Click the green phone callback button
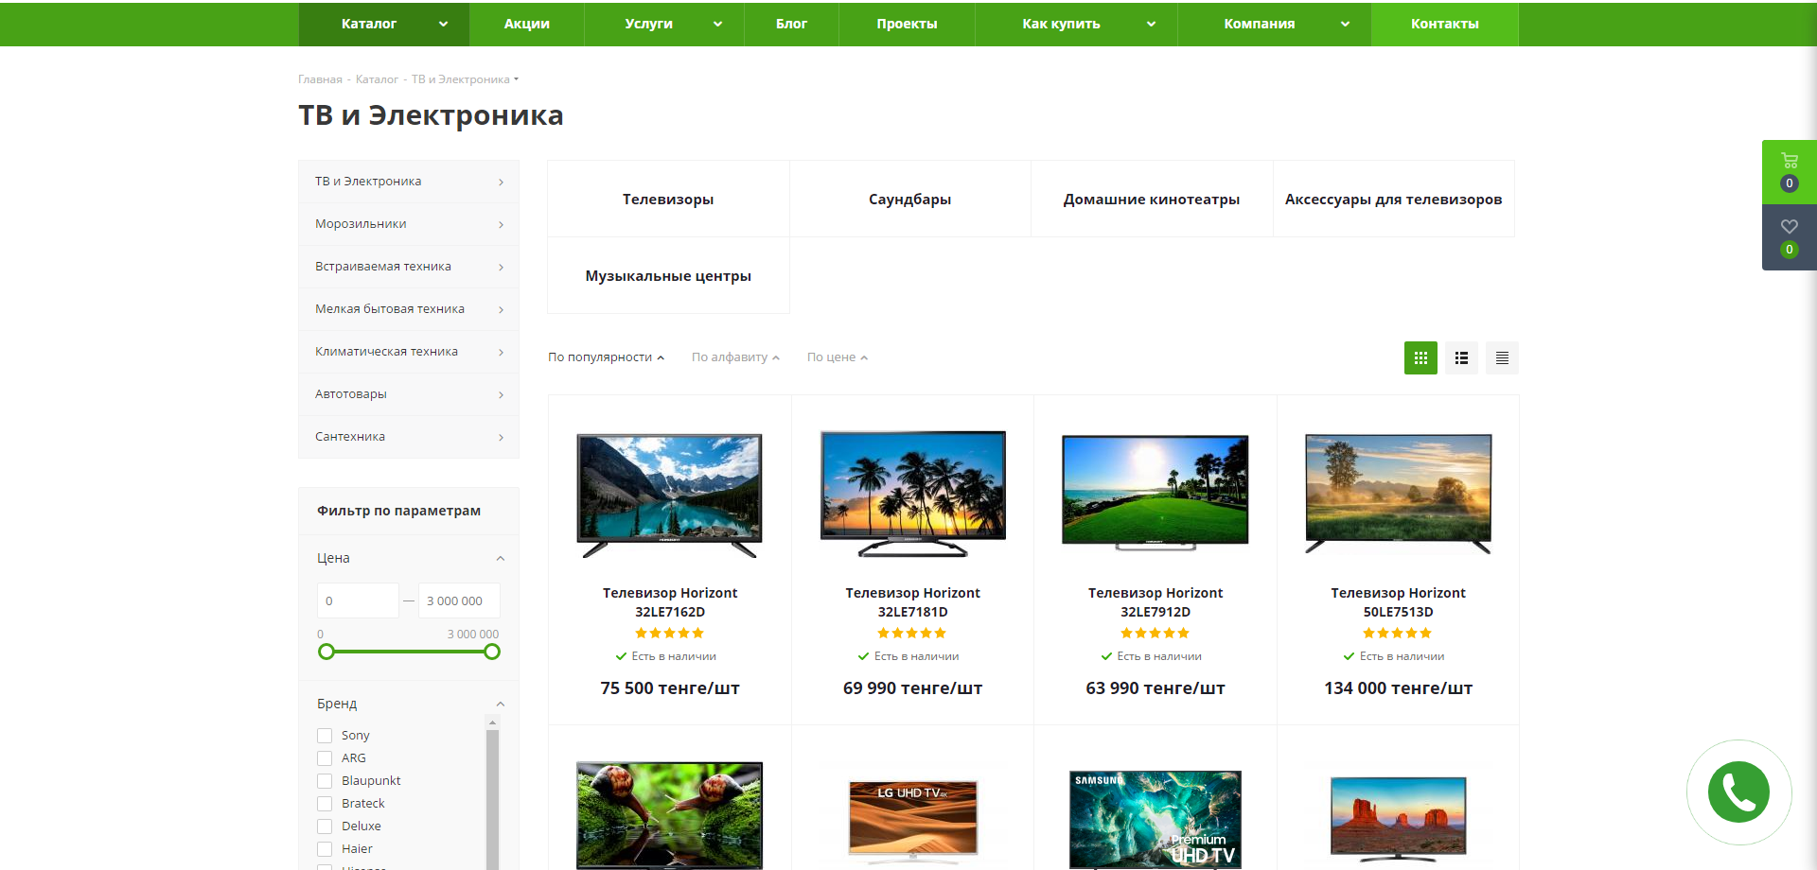The width and height of the screenshot is (1817, 870). pyautogui.click(x=1738, y=792)
